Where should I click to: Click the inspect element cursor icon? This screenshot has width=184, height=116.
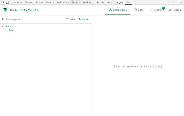click(3, 2)
